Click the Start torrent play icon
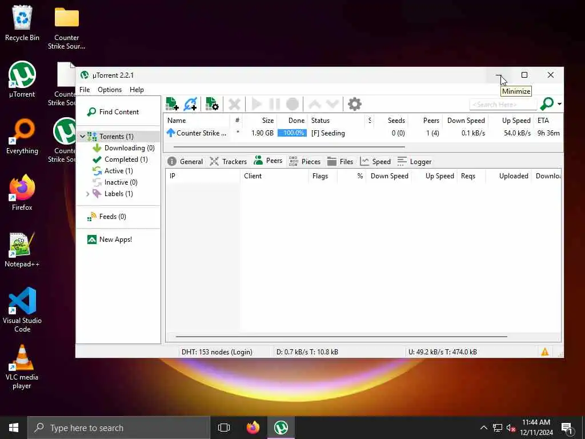585x439 pixels. click(257, 104)
